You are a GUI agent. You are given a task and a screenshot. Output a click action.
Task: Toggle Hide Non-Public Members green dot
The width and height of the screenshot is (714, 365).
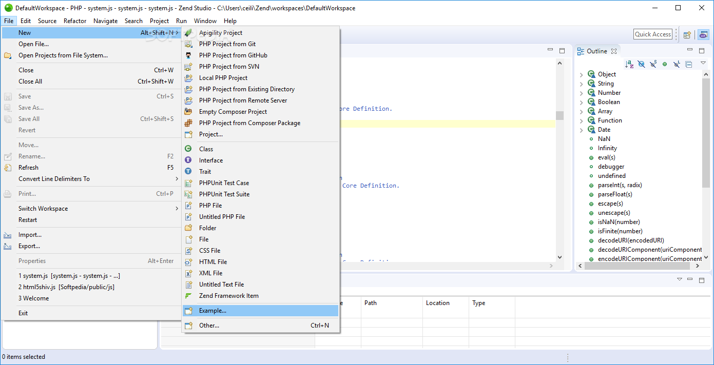pos(665,65)
